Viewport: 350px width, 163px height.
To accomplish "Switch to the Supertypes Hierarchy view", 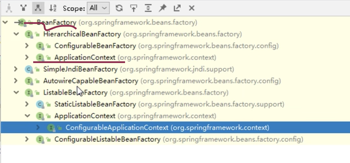I will 23,8.
